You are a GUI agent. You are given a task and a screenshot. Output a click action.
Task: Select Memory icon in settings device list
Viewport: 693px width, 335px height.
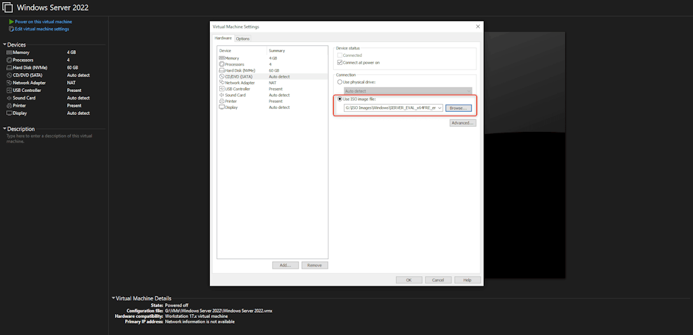(222, 58)
